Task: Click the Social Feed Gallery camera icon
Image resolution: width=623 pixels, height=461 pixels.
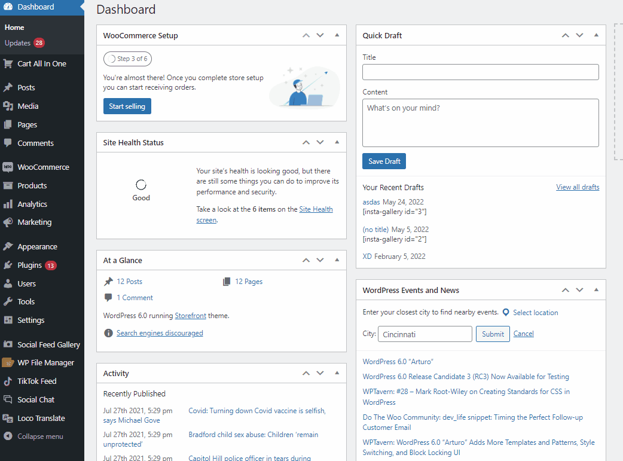Action: 8,344
